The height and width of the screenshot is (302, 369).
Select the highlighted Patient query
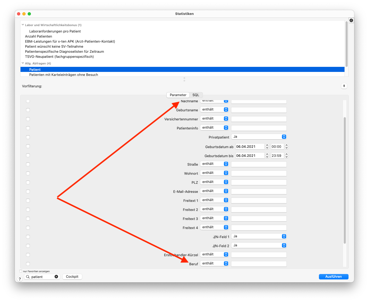(182, 70)
